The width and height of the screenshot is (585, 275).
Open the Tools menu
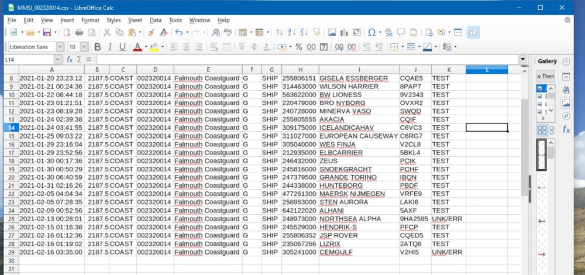pyautogui.click(x=175, y=20)
